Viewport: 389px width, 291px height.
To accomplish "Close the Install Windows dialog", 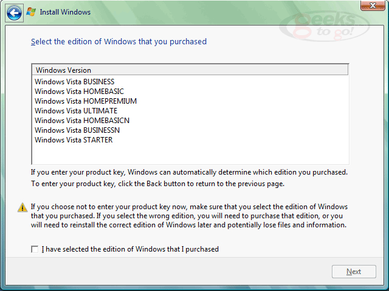I will point(373,5).
